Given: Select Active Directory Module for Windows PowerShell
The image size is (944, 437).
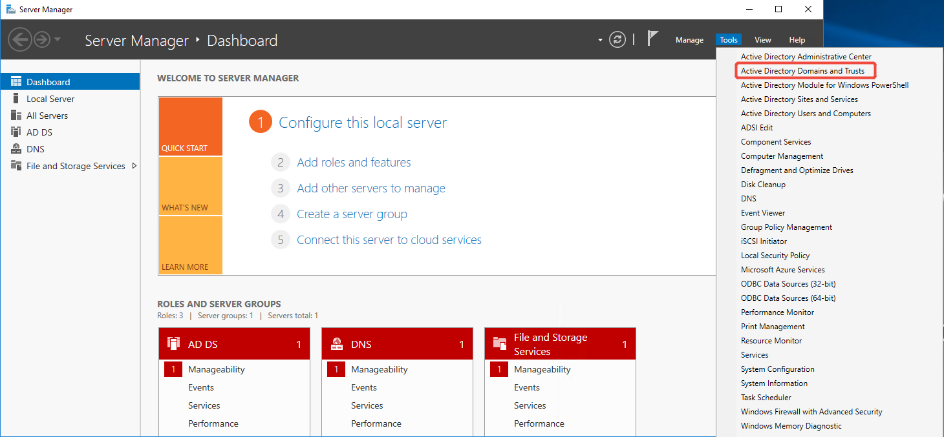Looking at the screenshot, I should [825, 85].
